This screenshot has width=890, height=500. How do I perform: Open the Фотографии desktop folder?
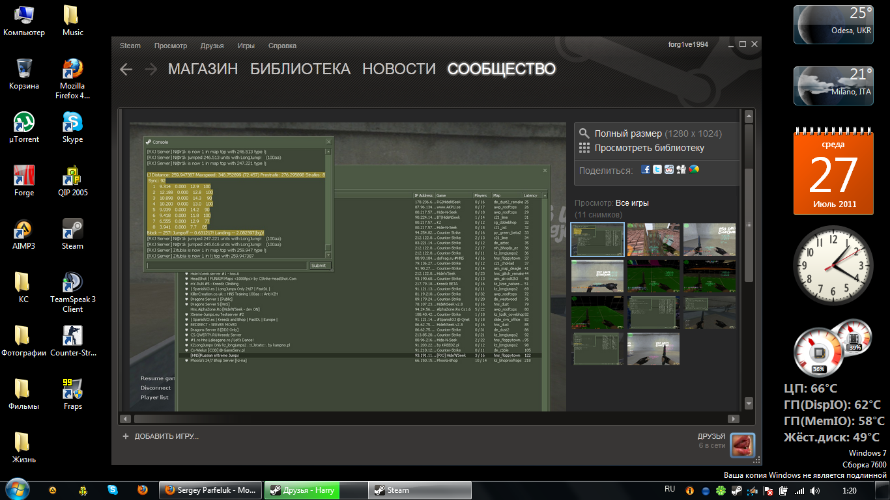click(x=24, y=340)
